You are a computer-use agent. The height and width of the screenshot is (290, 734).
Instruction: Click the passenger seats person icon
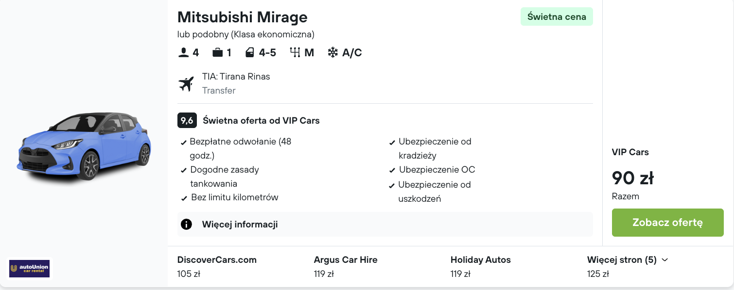(183, 52)
